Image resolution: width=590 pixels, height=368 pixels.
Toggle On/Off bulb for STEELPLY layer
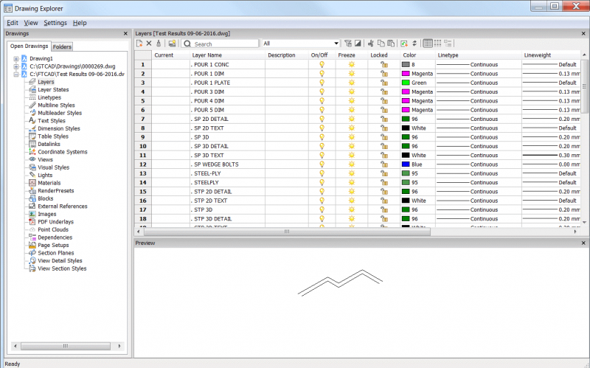coord(322,182)
